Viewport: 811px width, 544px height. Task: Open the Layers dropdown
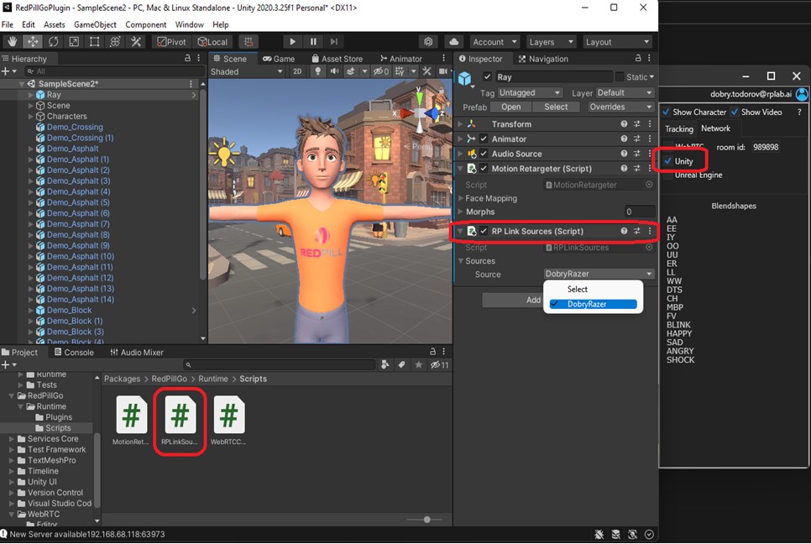[x=551, y=42]
